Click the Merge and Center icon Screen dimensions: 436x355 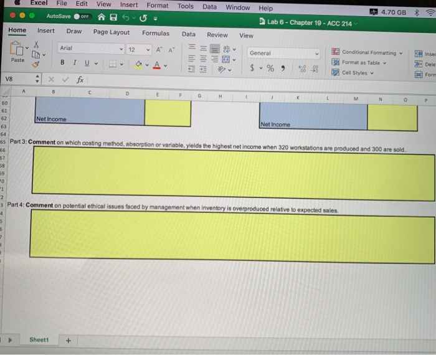tap(225, 59)
